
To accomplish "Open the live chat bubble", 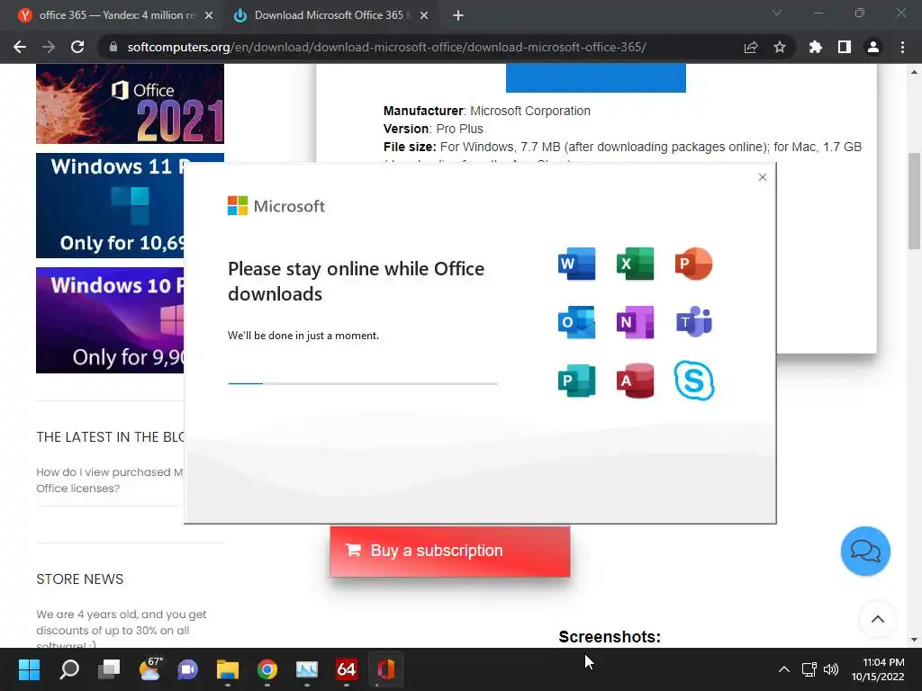I will tap(865, 552).
